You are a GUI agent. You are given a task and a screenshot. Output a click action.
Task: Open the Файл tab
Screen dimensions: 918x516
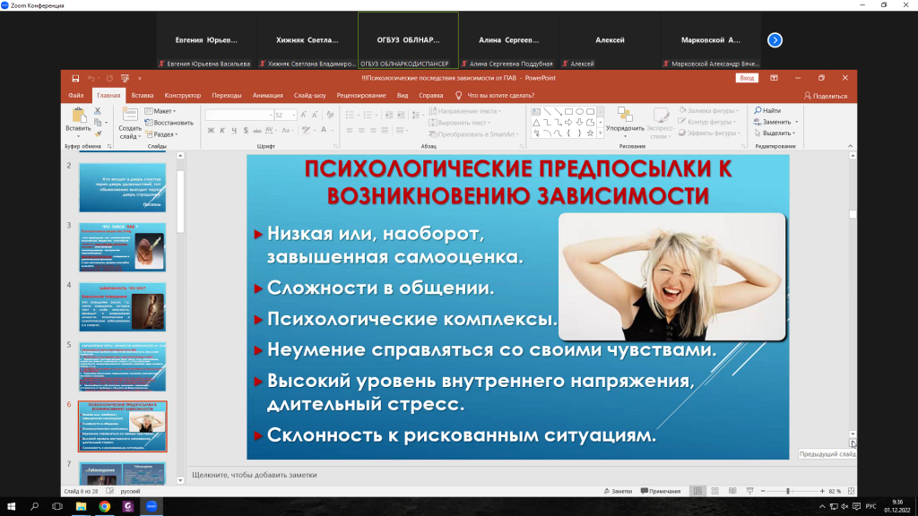75,95
